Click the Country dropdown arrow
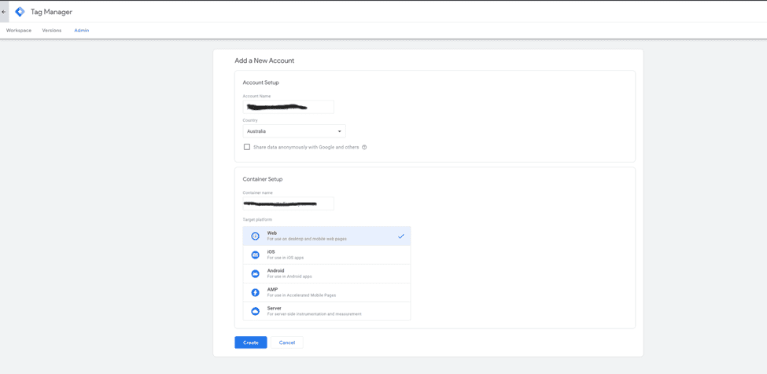Screen dimensions: 767x374 pyautogui.click(x=340, y=131)
